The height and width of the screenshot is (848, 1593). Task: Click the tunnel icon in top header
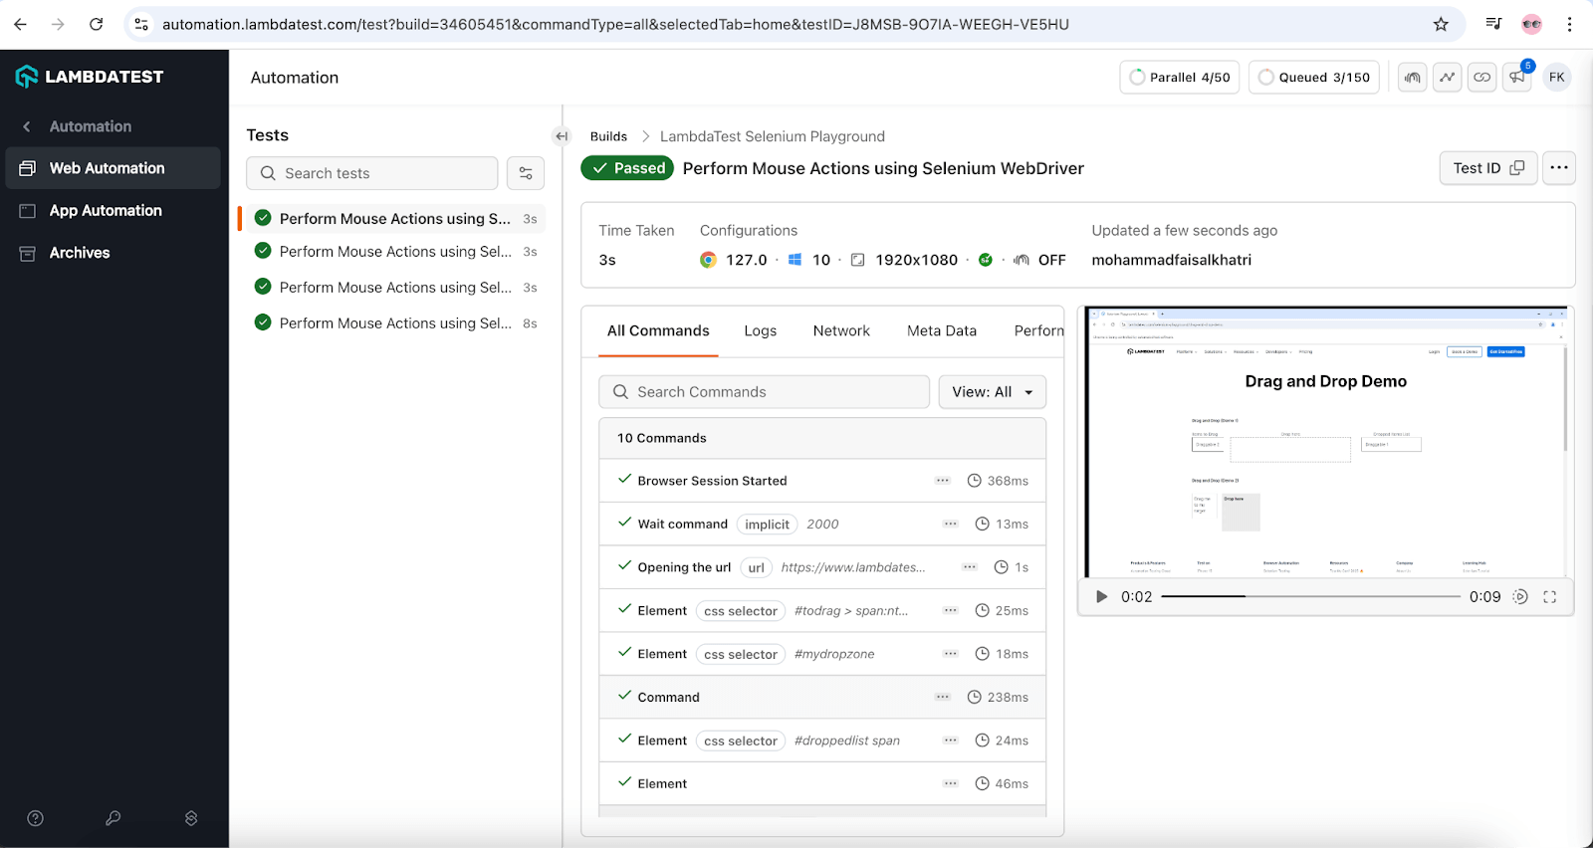pyautogui.click(x=1412, y=78)
